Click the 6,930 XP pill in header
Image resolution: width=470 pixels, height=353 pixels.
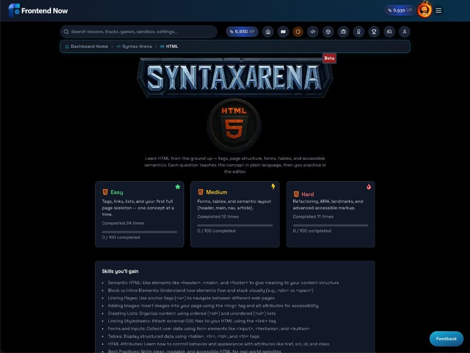click(400, 11)
